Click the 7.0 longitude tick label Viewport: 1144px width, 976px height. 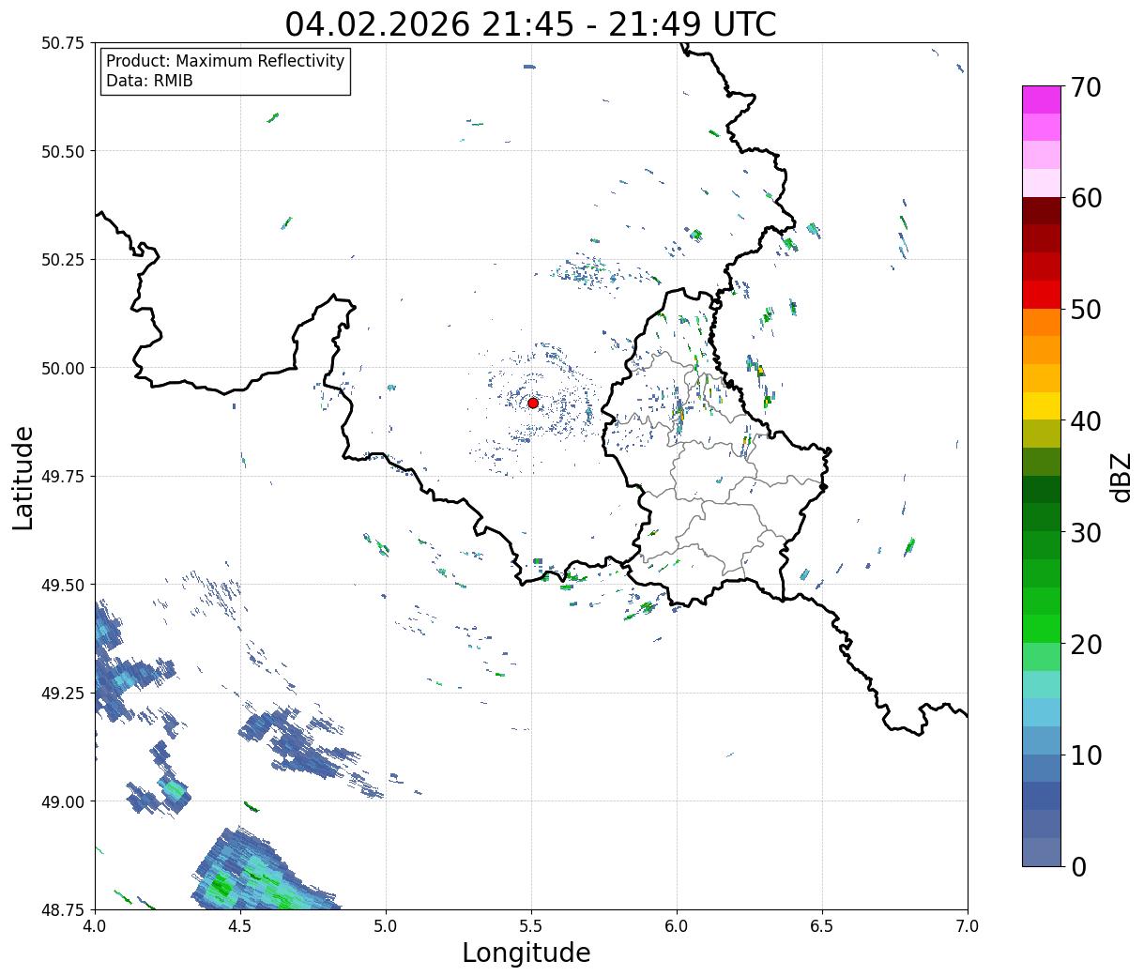[x=968, y=926]
